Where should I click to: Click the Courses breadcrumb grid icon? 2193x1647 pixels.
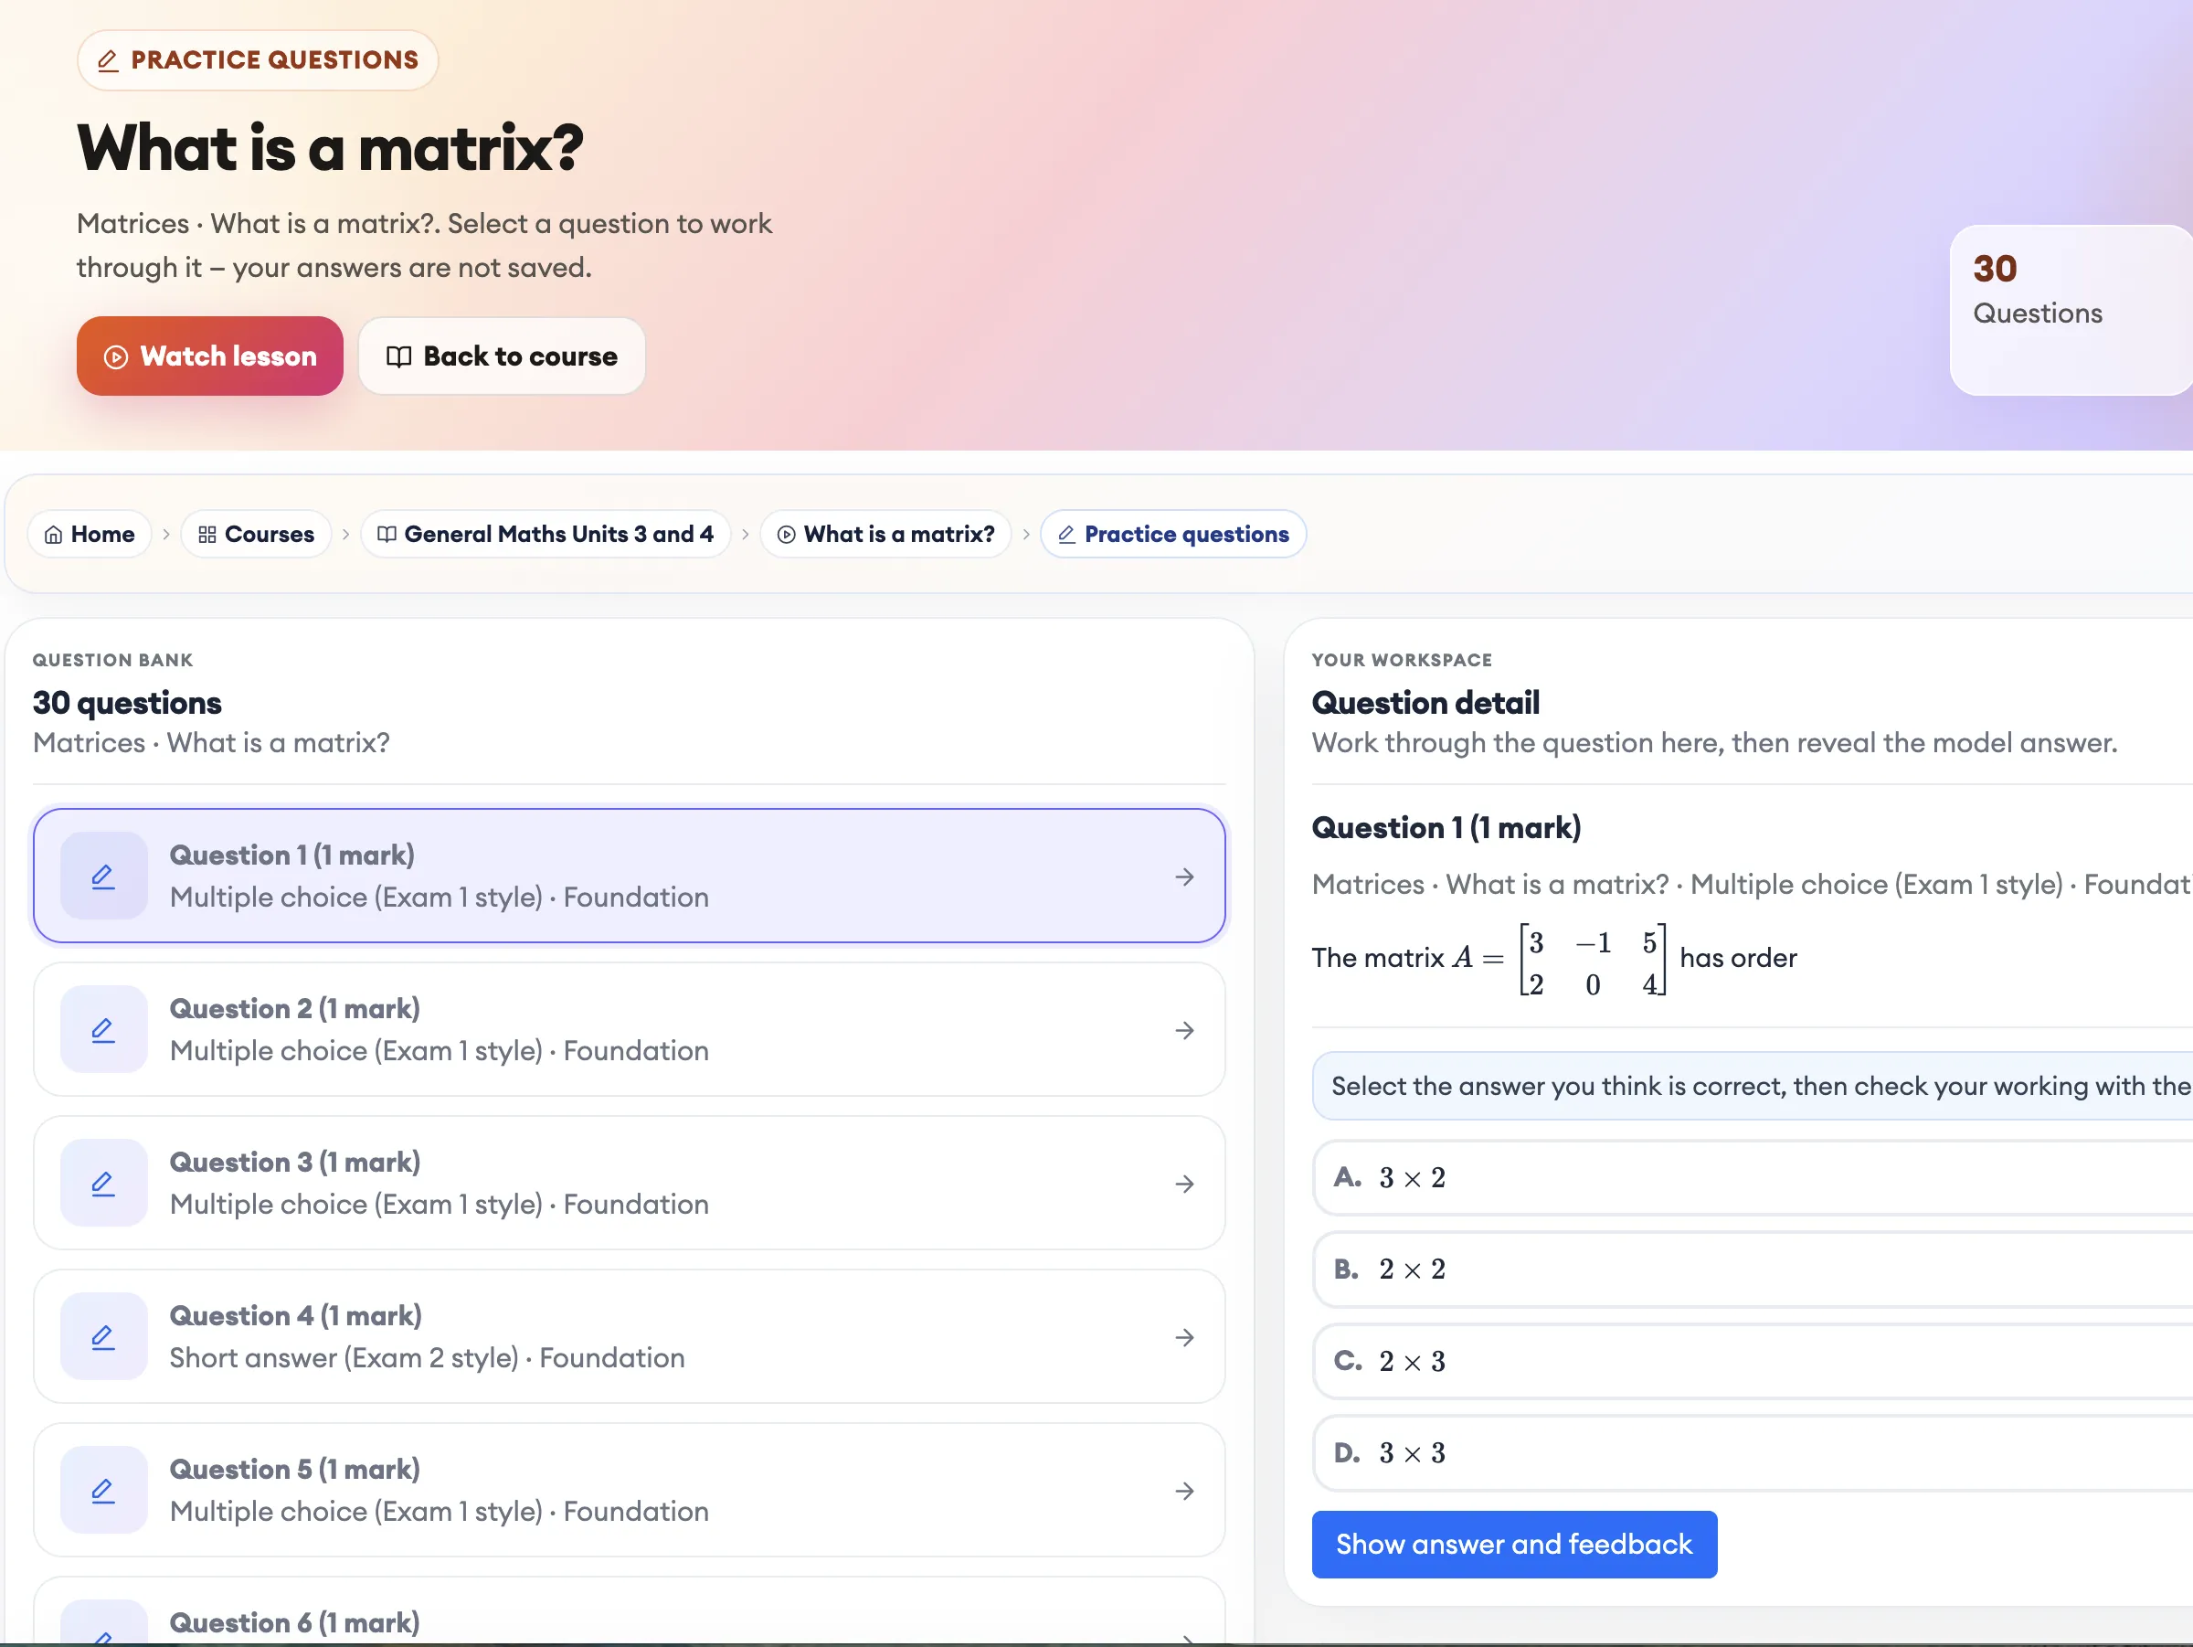point(207,536)
